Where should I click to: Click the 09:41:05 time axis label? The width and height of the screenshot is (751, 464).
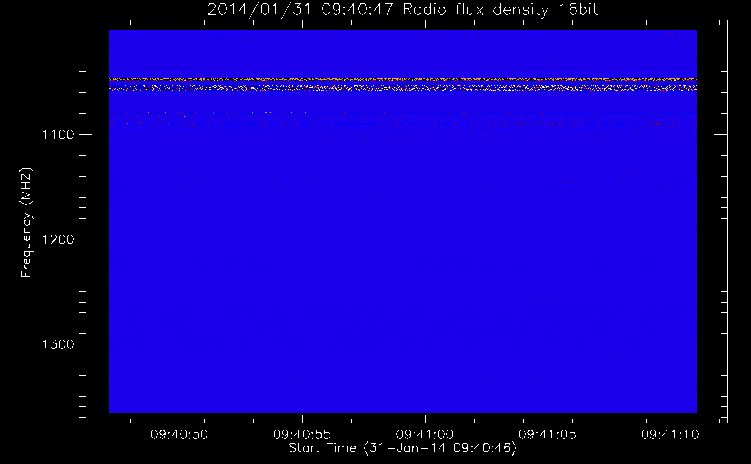click(548, 435)
